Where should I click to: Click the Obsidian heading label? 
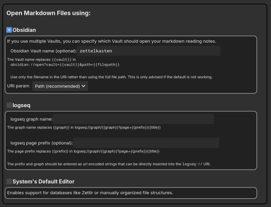pos(24,30)
